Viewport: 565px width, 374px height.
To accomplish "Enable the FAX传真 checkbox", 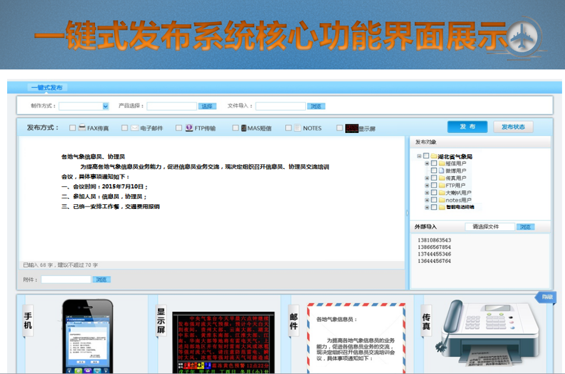I will tap(72, 128).
